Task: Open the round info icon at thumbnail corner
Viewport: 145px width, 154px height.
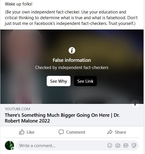Action: (135, 104)
